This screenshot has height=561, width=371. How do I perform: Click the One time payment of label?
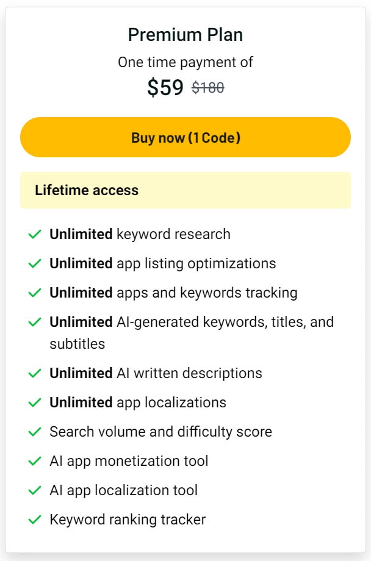click(185, 62)
